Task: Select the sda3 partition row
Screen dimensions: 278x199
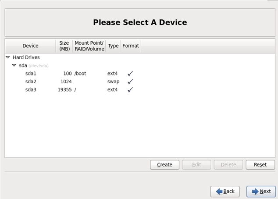Action: coord(140,90)
